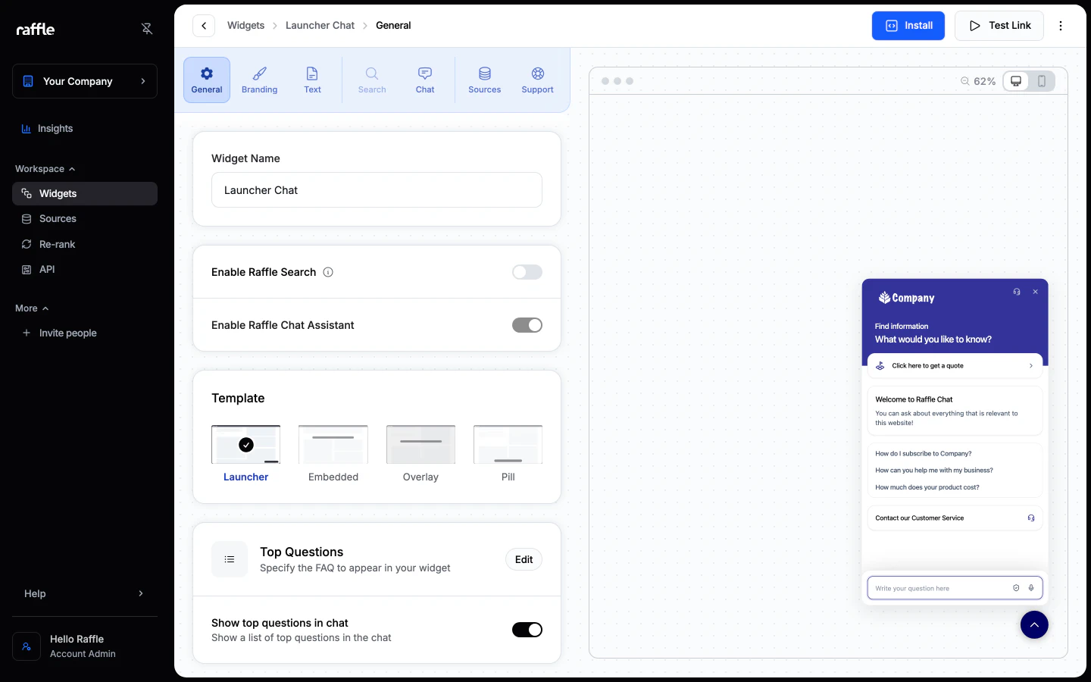The image size is (1091, 682).
Task: Open the Your Company selector
Action: click(85, 81)
